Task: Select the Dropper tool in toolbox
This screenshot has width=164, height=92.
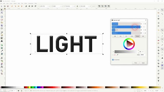Action: (2, 51)
